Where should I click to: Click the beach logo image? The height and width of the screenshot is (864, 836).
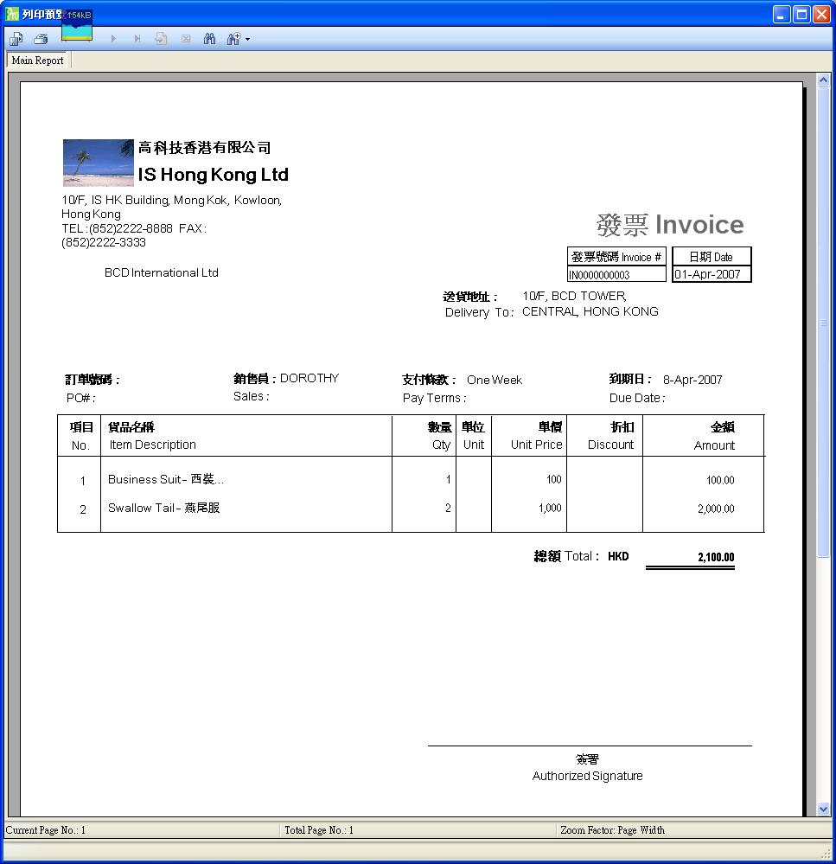[98, 163]
